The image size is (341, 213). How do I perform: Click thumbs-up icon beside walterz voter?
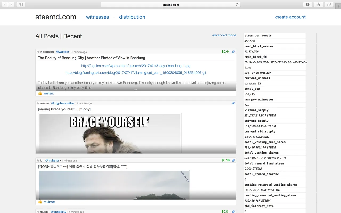point(40,93)
